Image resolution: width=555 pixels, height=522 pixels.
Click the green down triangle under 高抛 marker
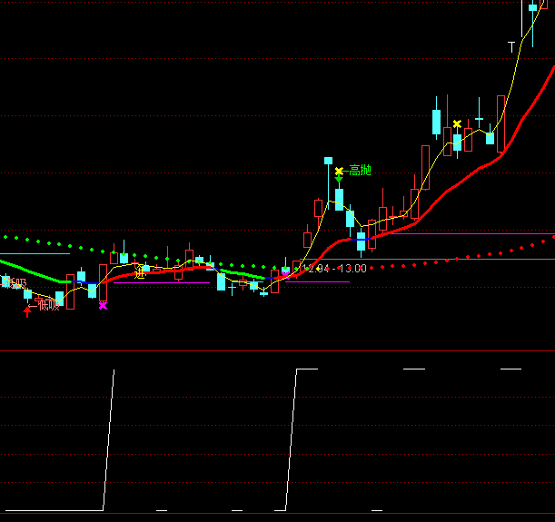[339, 180]
